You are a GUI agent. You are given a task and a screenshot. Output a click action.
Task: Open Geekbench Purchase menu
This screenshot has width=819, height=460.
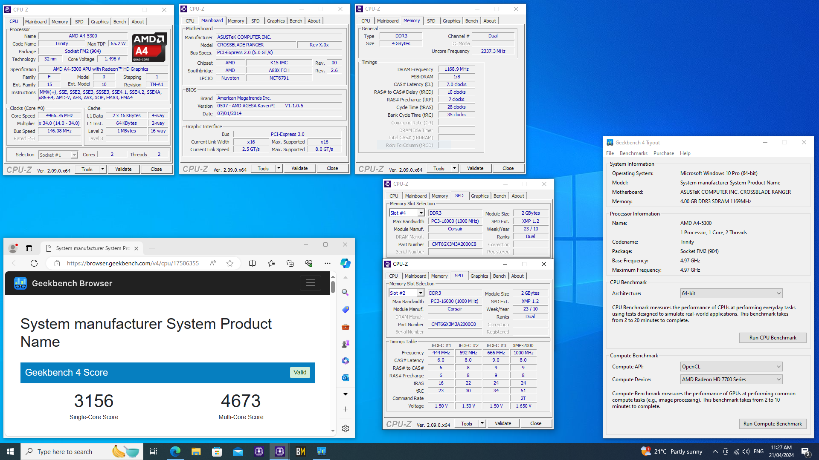664,153
